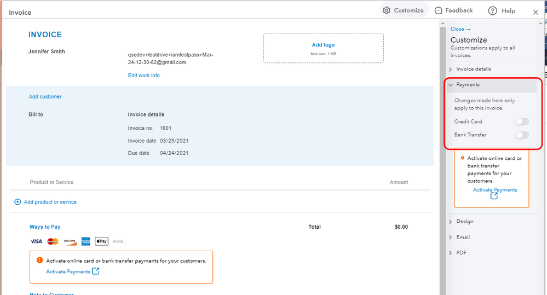Viewport: 547px width, 295px height.
Task: Click the Help question mark icon
Action: coord(493,11)
